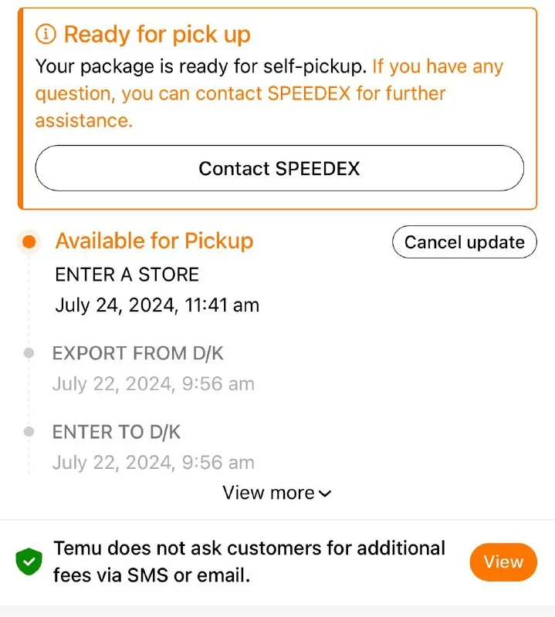Click the ENTER TO D/K tracking entry

[117, 432]
